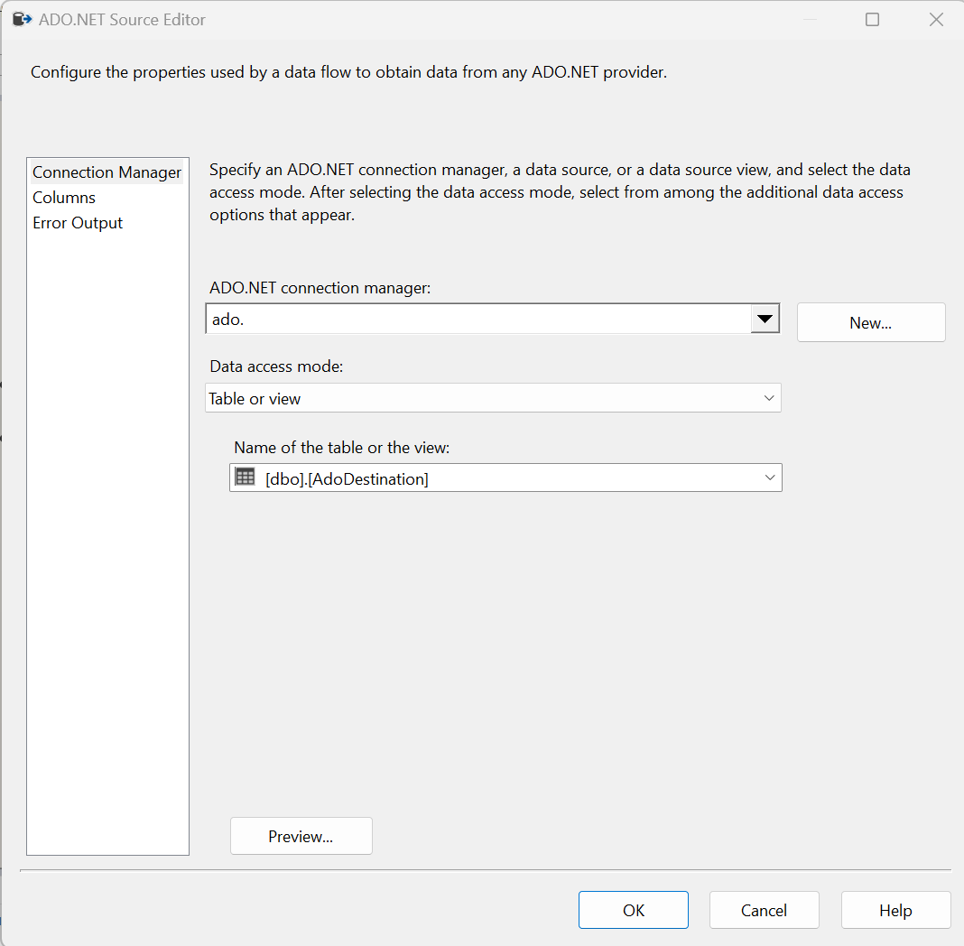This screenshot has width=964, height=946.
Task: Dismiss the dialog with Cancel
Action: coord(764,909)
